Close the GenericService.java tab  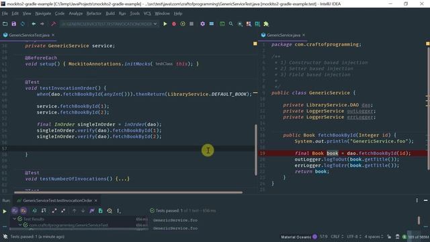[304, 35]
